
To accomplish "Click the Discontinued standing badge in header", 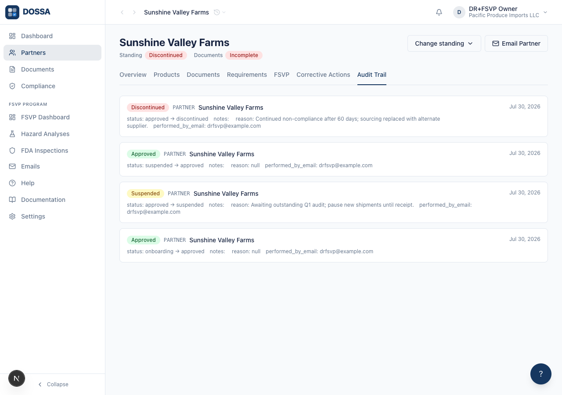I will (x=166, y=55).
